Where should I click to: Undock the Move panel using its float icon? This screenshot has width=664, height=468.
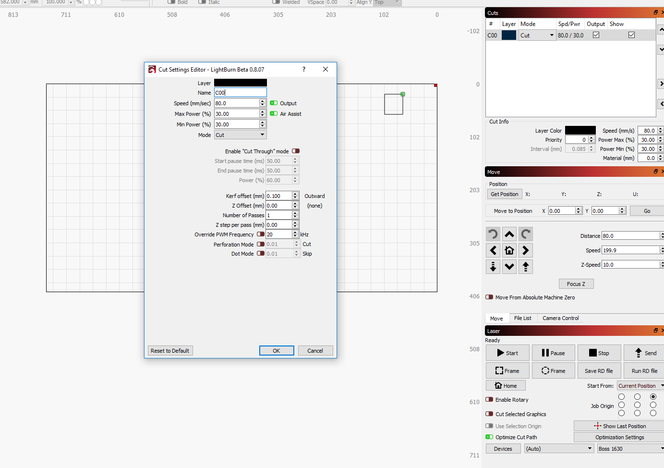click(656, 172)
